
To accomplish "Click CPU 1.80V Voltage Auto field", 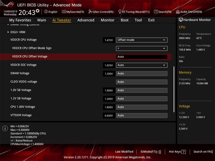I will click(142, 107).
